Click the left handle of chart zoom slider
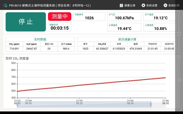The image size is (183, 114). tap(17, 104)
